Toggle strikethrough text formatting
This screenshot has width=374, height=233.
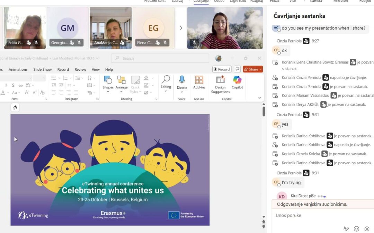(x=20, y=85)
